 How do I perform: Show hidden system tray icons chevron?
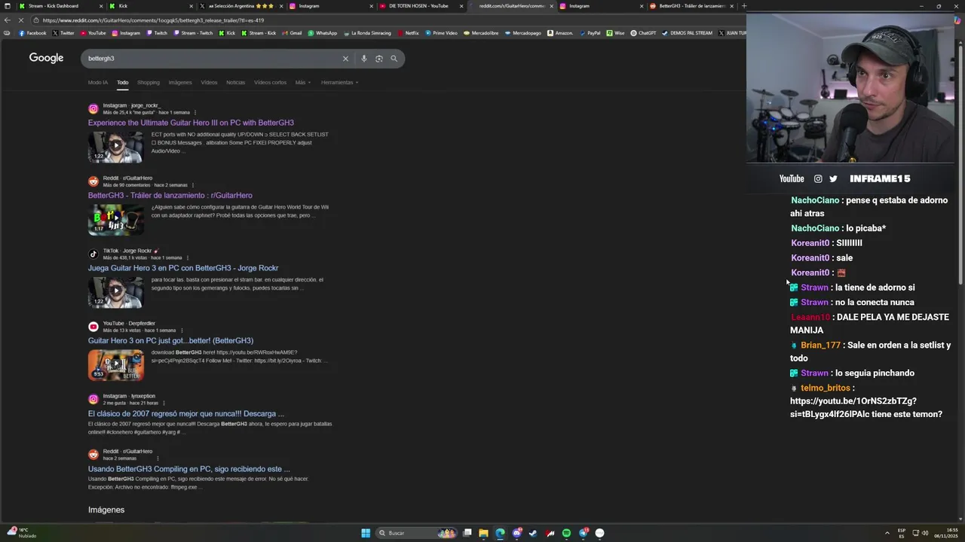[887, 533]
